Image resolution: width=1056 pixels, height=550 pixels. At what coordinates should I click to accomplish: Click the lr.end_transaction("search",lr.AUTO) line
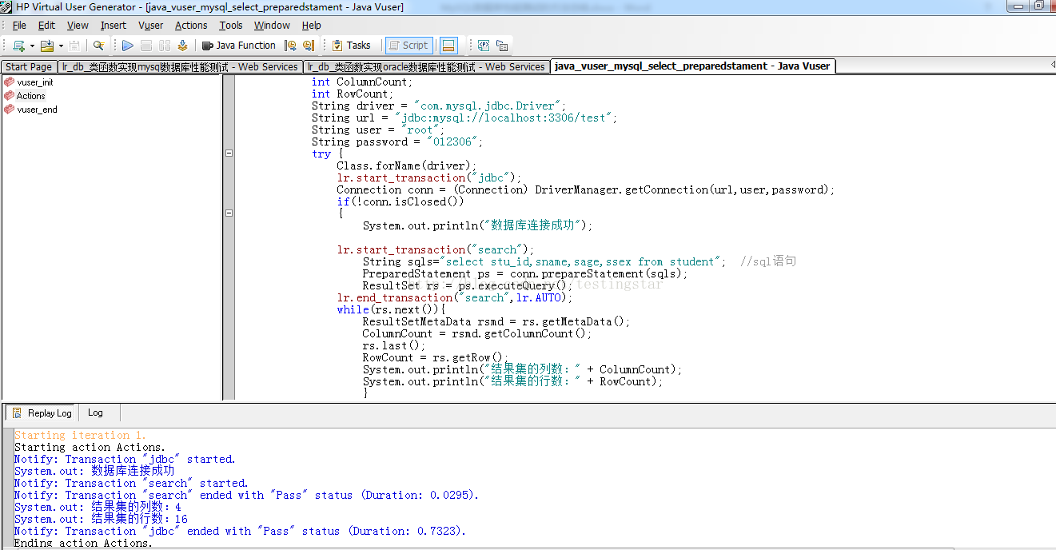tap(455, 297)
